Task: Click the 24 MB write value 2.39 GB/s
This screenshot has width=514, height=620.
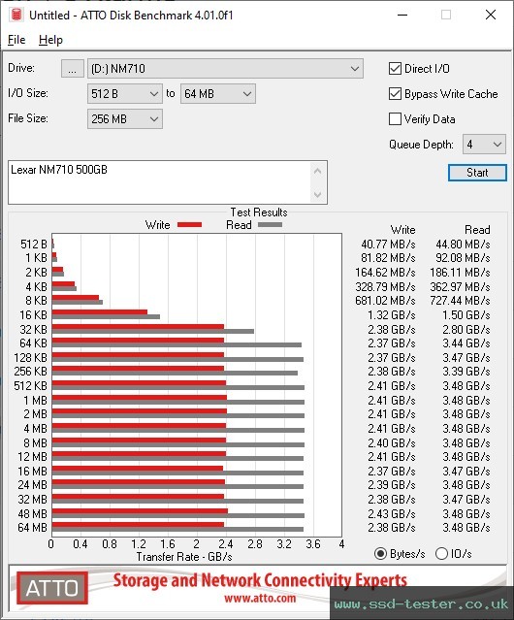Action: (392, 485)
